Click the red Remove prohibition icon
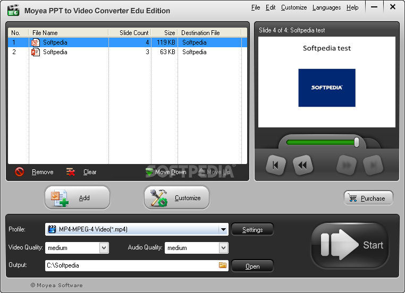405x293 pixels. [19, 172]
